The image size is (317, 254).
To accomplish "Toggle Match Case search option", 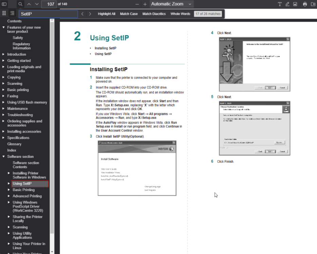I will coord(129,14).
